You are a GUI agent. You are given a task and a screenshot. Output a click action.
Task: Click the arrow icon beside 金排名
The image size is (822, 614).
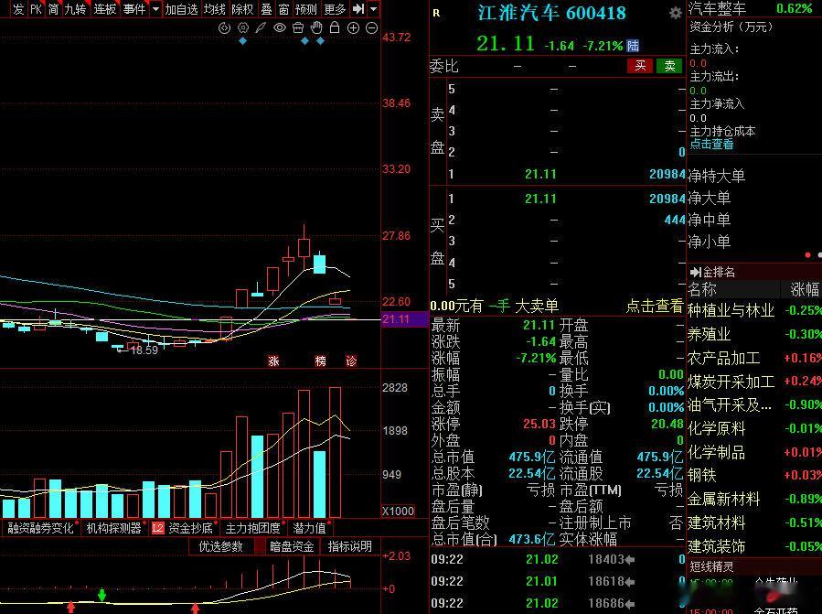click(696, 272)
